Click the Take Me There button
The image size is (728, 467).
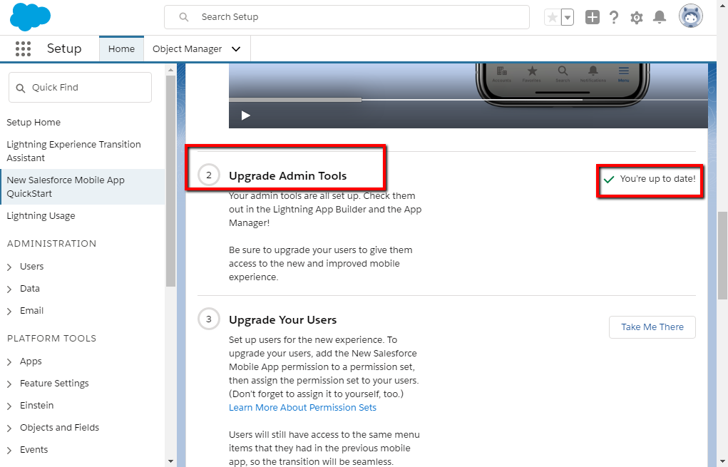[652, 327]
